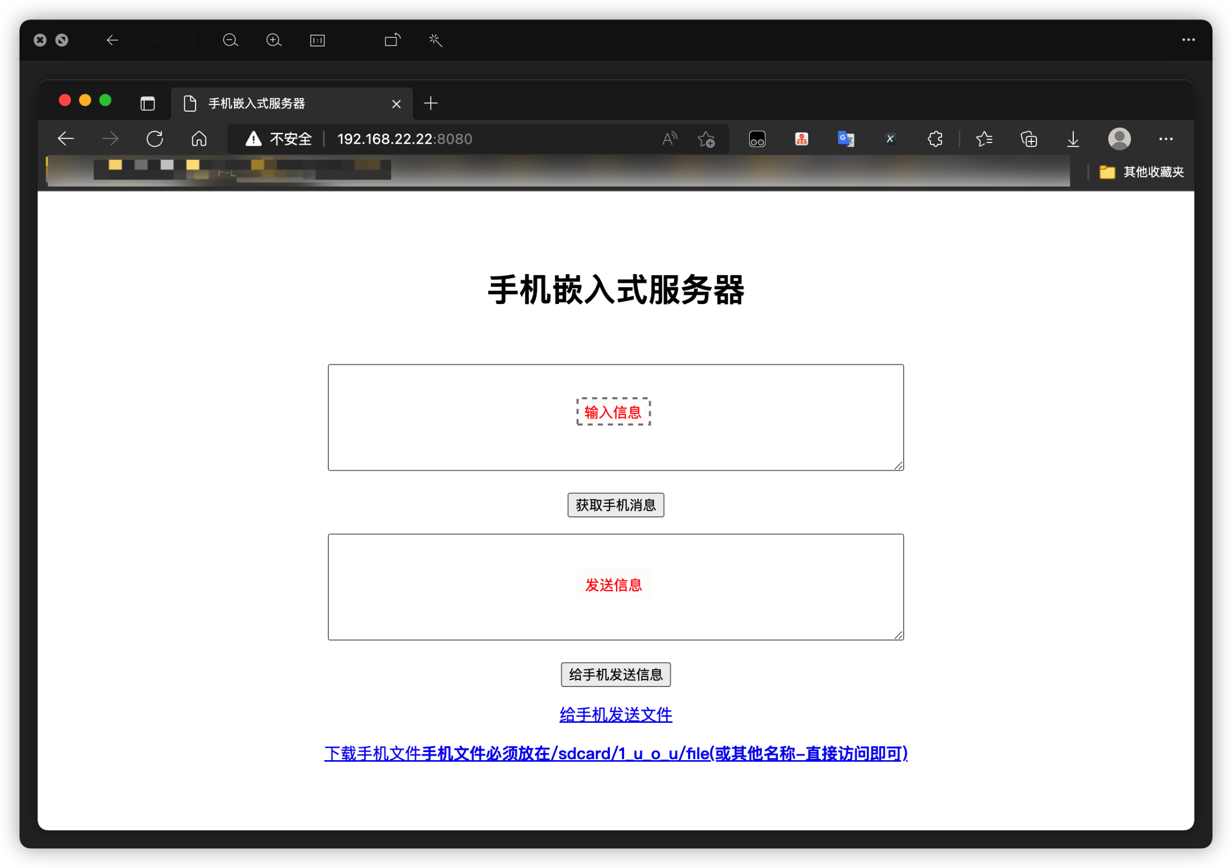Go to the browser home page

[x=199, y=139]
